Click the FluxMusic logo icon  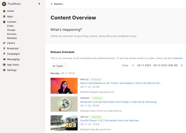click(4, 4)
